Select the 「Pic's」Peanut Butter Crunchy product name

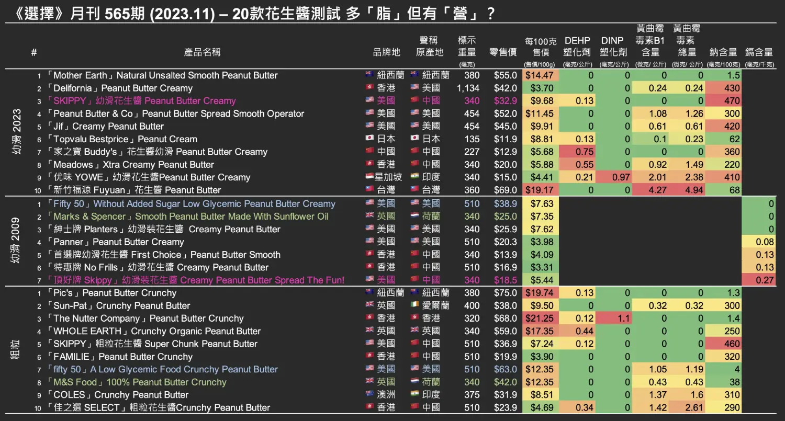point(111,293)
